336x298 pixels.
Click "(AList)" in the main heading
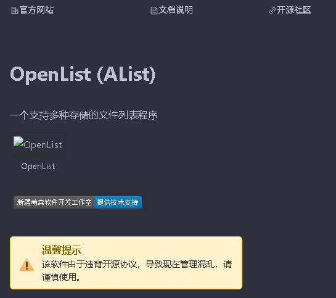[x=126, y=75]
